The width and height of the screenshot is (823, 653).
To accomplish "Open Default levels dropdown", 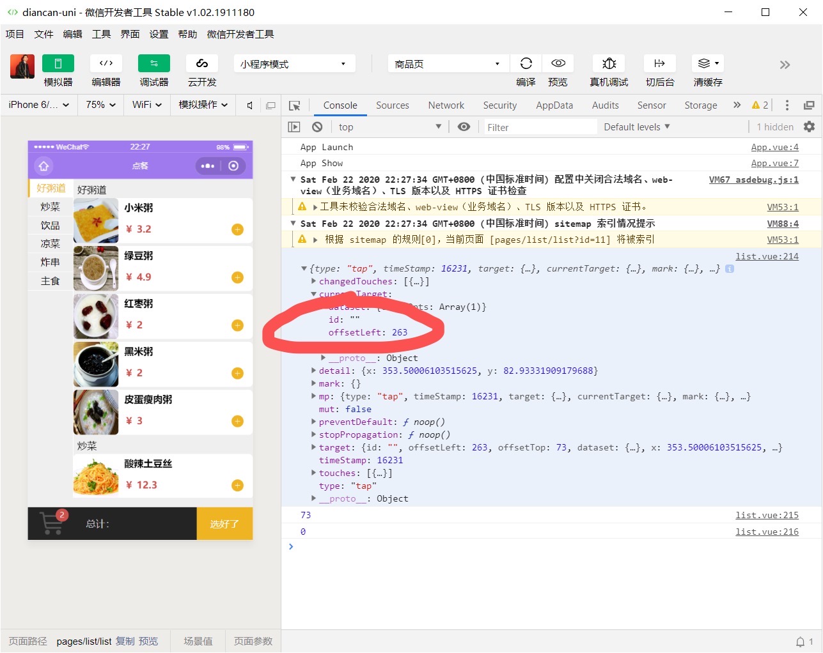I will [637, 127].
